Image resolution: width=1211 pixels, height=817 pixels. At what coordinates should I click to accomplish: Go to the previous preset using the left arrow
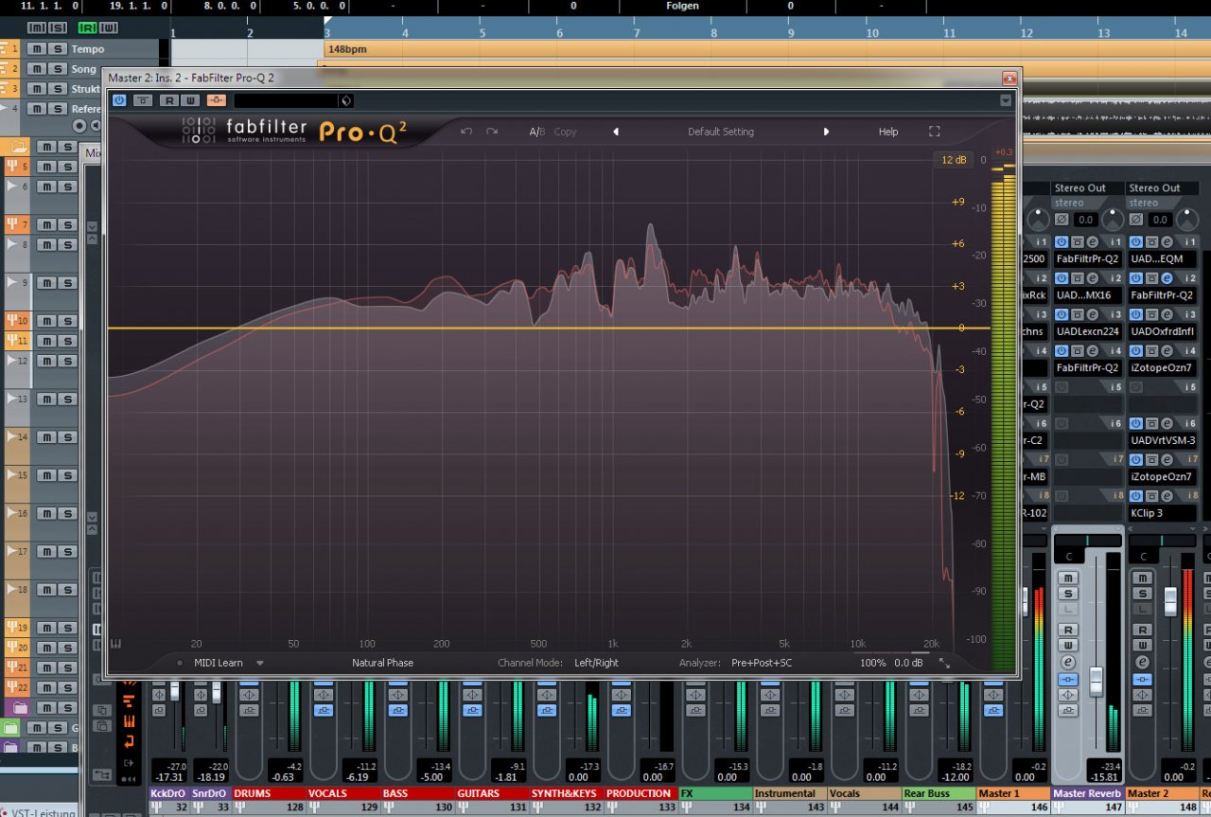click(x=616, y=132)
